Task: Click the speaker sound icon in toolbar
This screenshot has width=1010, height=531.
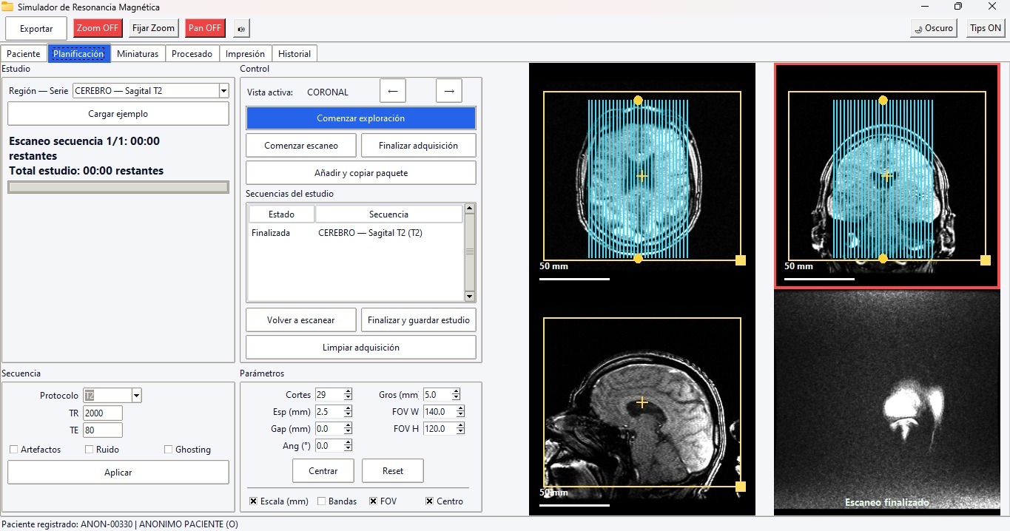Action: tap(241, 29)
